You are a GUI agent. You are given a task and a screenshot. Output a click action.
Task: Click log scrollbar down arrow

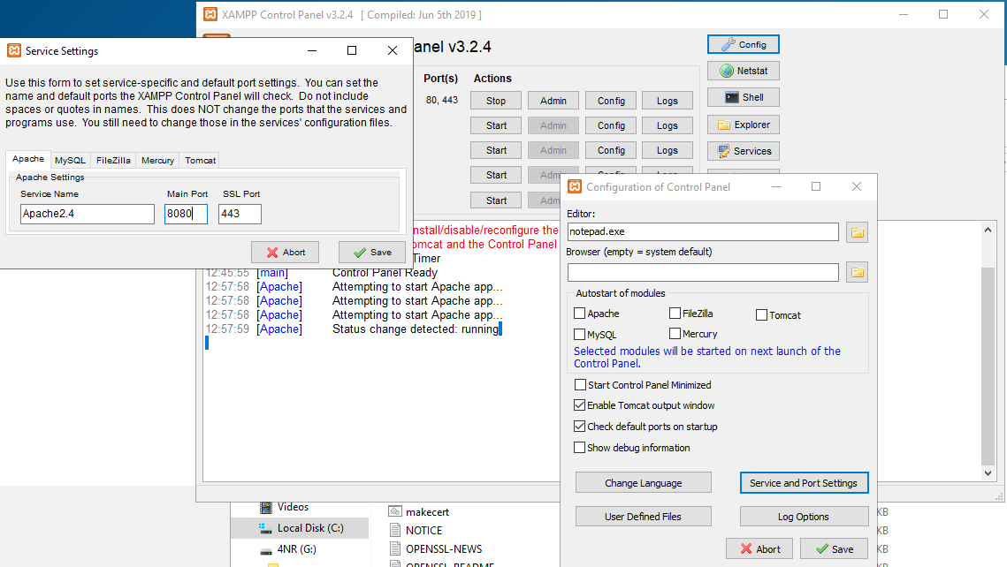[988, 473]
